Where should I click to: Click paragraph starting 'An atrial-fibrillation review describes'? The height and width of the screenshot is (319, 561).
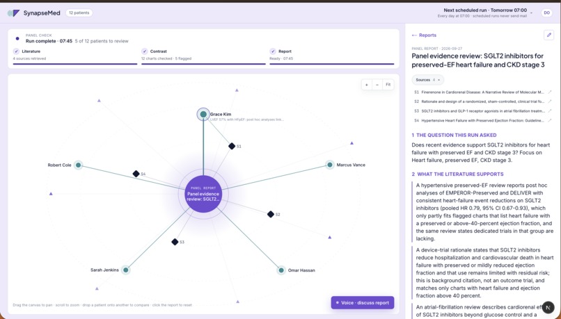point(484,311)
